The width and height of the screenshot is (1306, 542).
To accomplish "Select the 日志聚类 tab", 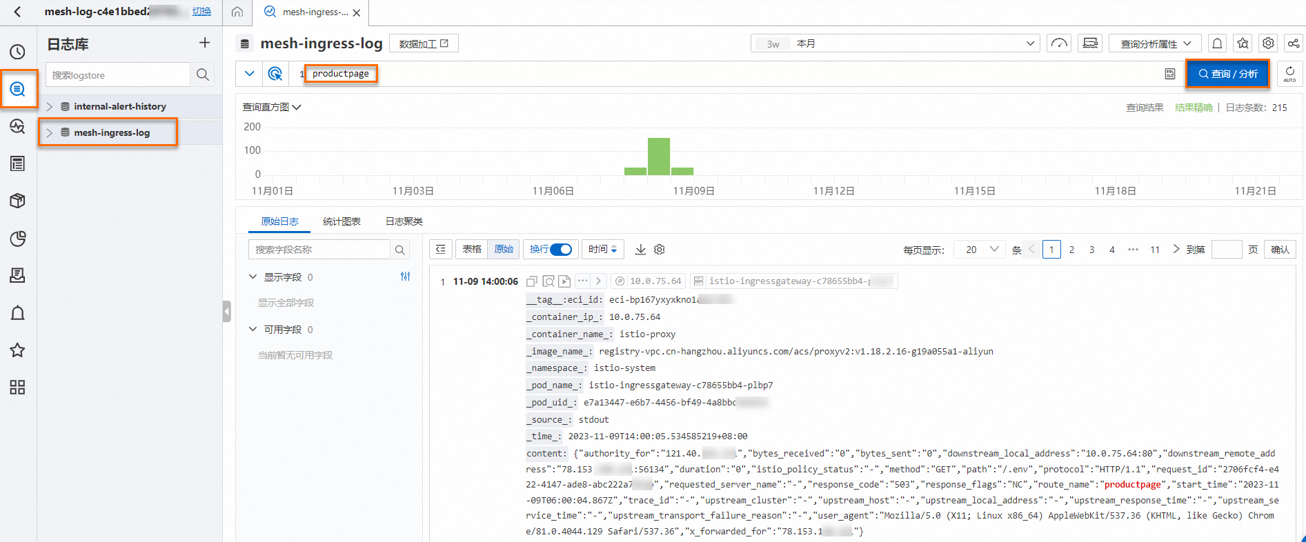I will pyautogui.click(x=404, y=221).
